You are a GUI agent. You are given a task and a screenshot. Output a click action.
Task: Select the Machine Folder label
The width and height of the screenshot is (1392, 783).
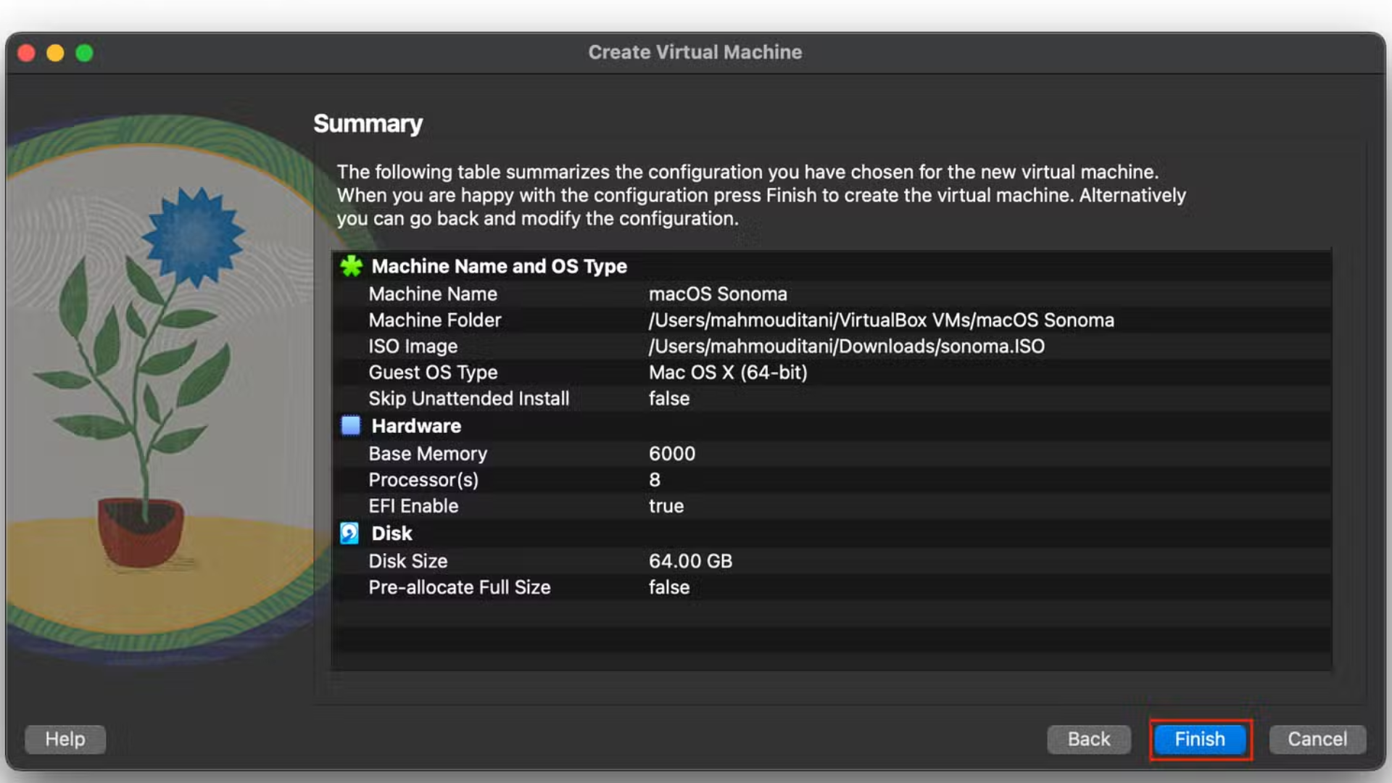(435, 320)
